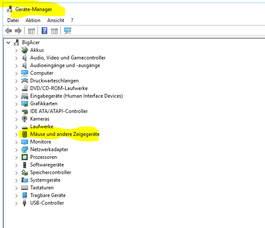Expand Grafikkarten chevron

(17, 104)
